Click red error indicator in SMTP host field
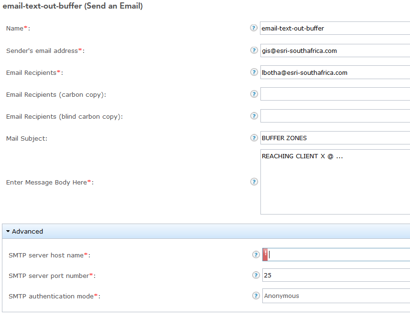The image size is (410, 317). 266,255
